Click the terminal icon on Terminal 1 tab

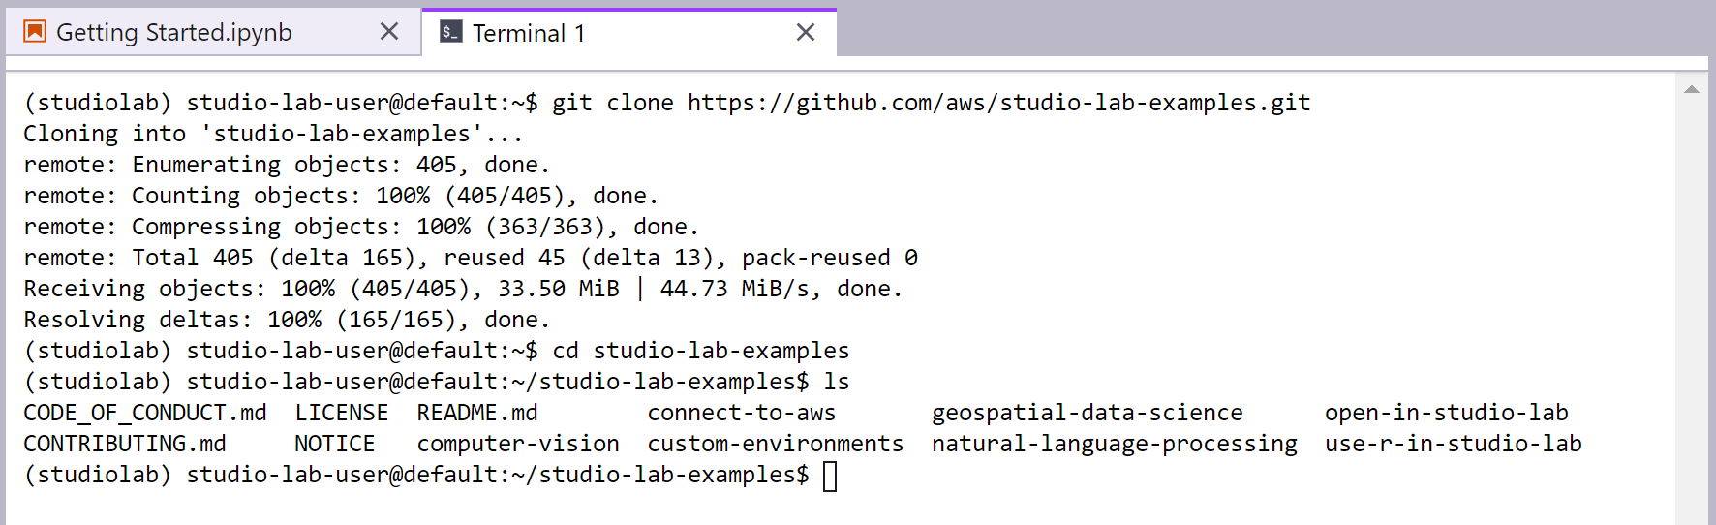450,32
